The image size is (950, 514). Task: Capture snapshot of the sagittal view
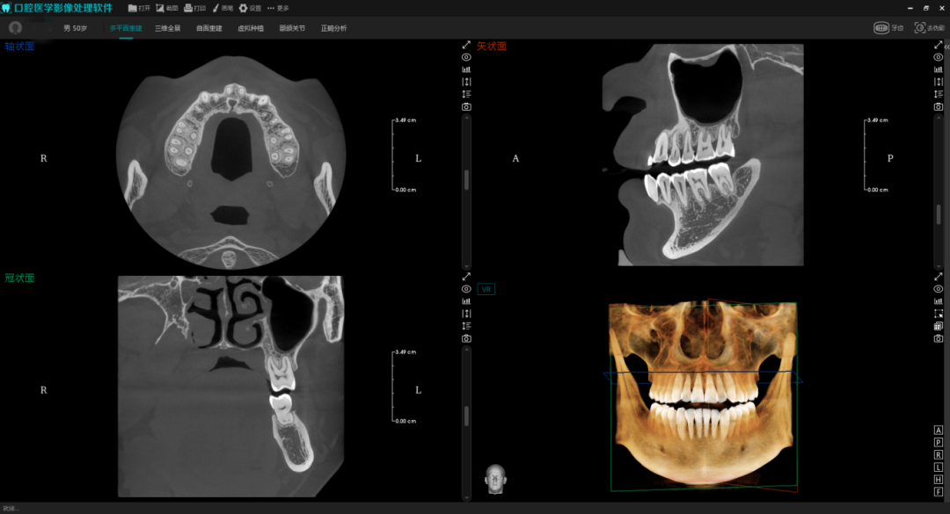[938, 106]
